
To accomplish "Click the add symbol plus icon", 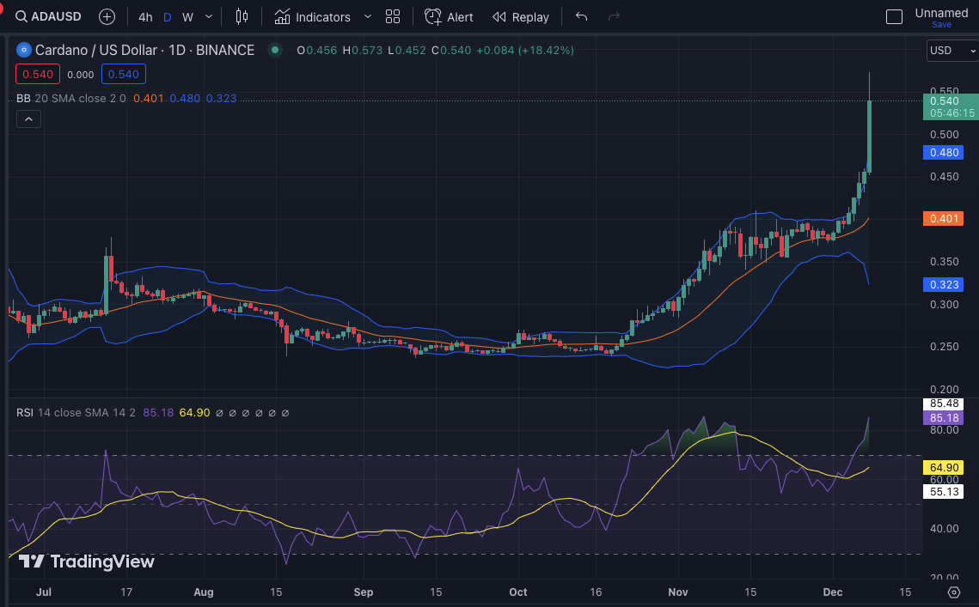I will [107, 16].
